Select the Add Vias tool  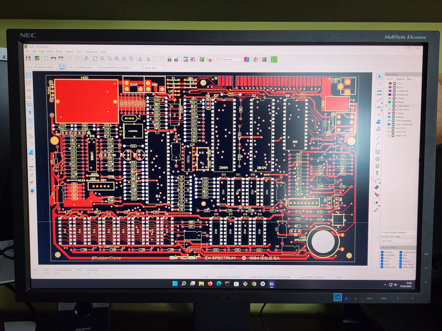[379, 114]
